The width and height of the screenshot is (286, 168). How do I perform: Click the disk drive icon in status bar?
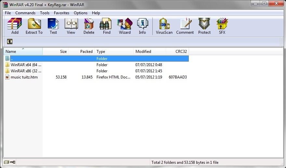(6, 162)
